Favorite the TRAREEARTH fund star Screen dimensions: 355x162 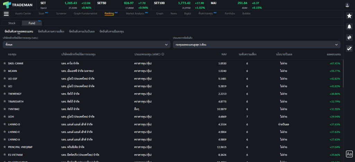[5, 102]
